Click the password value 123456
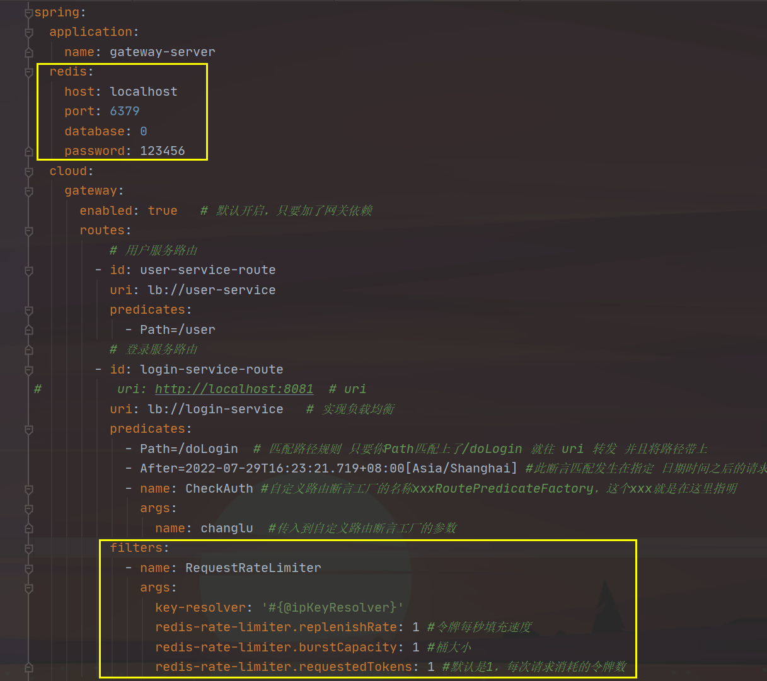This screenshot has width=767, height=681. tap(163, 151)
